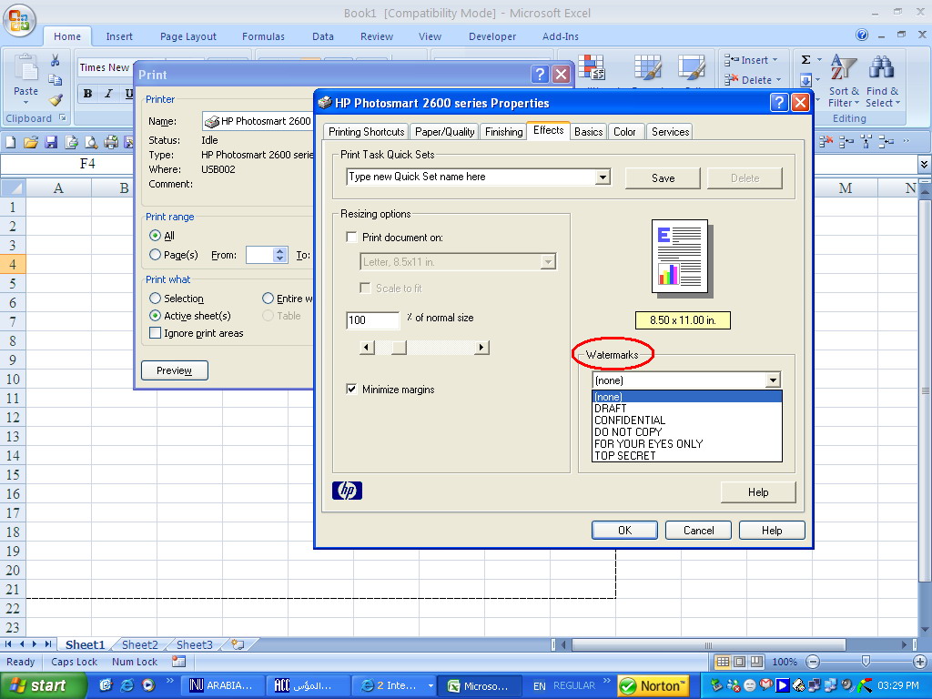Click the Office Button logo
The image size is (932, 699).
click(19, 21)
